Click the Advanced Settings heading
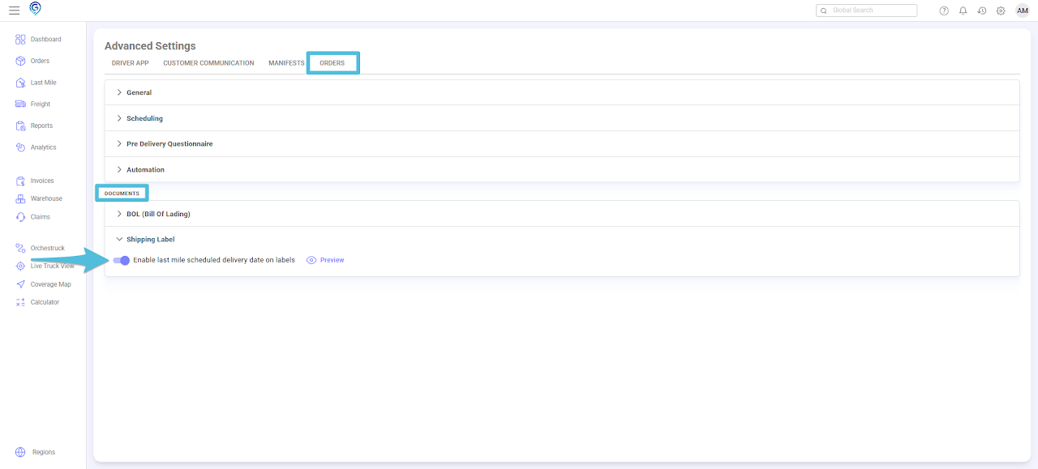The height and width of the screenshot is (469, 1038). coord(150,46)
